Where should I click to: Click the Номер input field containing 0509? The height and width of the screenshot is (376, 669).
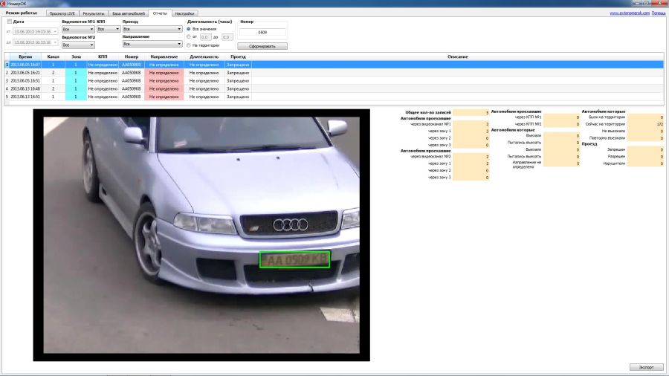pos(262,33)
